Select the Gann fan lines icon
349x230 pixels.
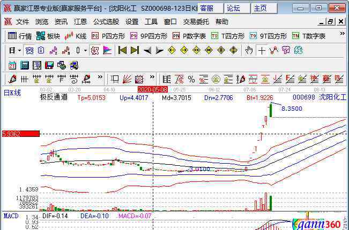(127, 79)
